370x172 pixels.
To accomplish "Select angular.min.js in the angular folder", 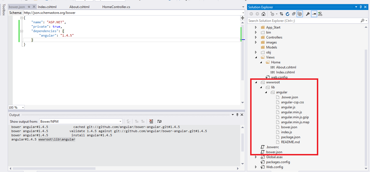I will pos(291,112).
